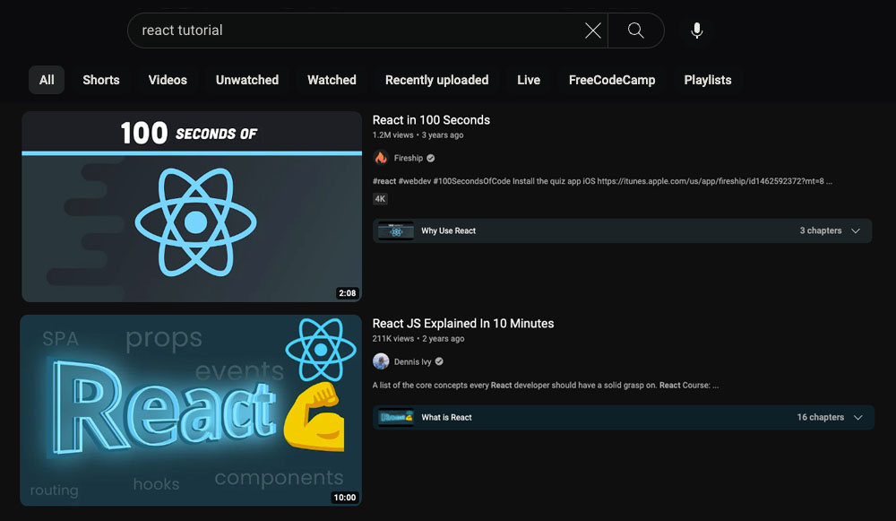Switch to the Playlists tab

click(x=707, y=80)
